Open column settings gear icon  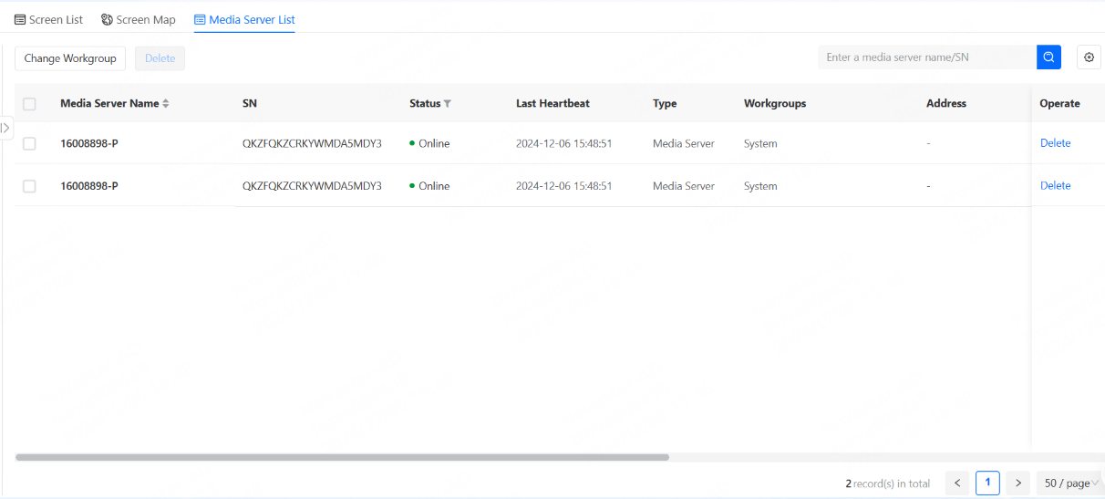pos(1089,57)
